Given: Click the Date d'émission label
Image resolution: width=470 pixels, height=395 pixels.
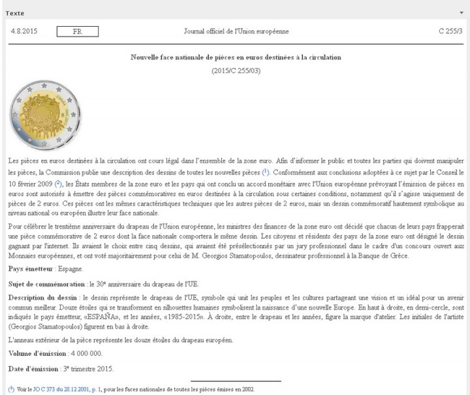Looking at the screenshot, I should point(34,369).
